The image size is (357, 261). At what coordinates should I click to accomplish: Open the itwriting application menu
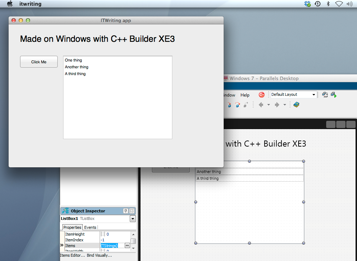click(x=30, y=4)
